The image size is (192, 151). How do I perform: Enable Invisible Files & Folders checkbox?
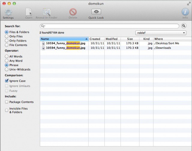pyautogui.click(x=7, y=110)
